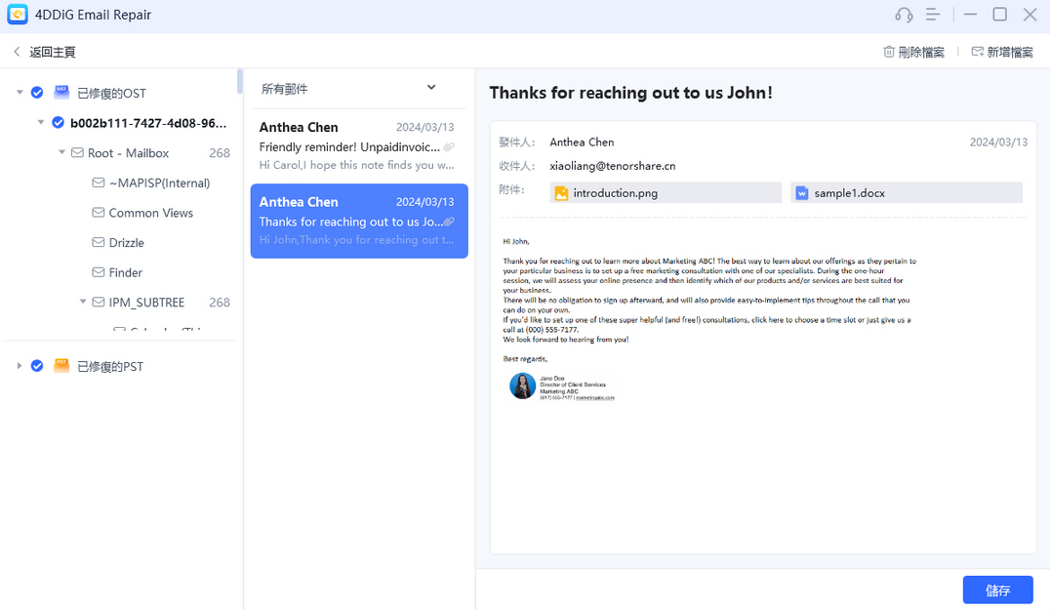Click the 新增檔案 button
This screenshot has width=1050, height=610.
(1002, 52)
